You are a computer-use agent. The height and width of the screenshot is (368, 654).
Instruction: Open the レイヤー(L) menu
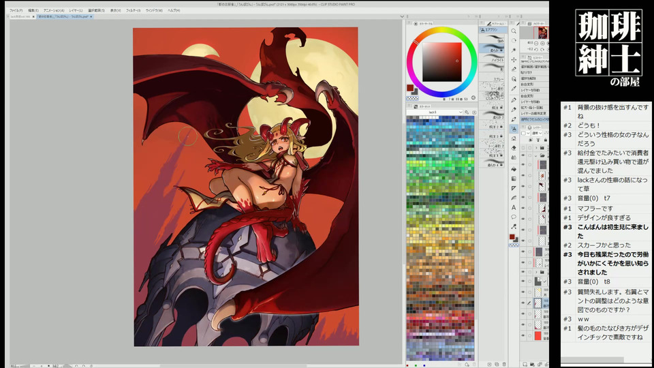tap(76, 10)
